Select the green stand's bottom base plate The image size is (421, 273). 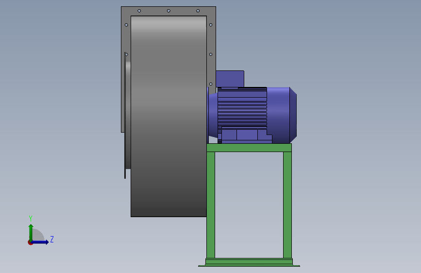click(x=249, y=266)
